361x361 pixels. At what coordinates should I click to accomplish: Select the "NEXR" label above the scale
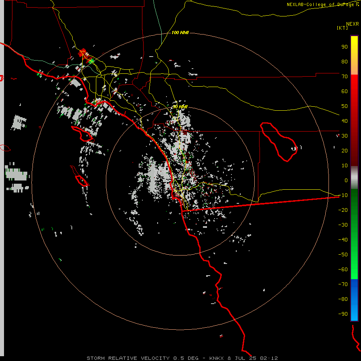click(352, 24)
